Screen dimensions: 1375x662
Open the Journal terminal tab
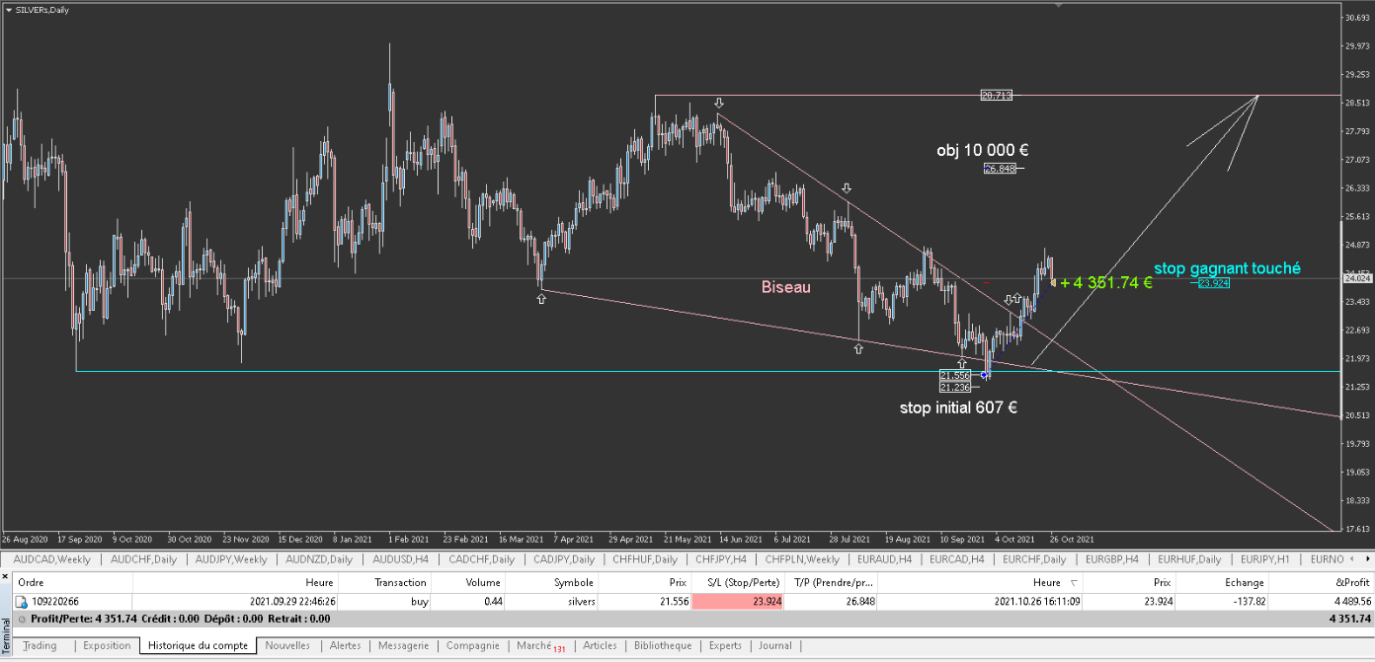(775, 645)
